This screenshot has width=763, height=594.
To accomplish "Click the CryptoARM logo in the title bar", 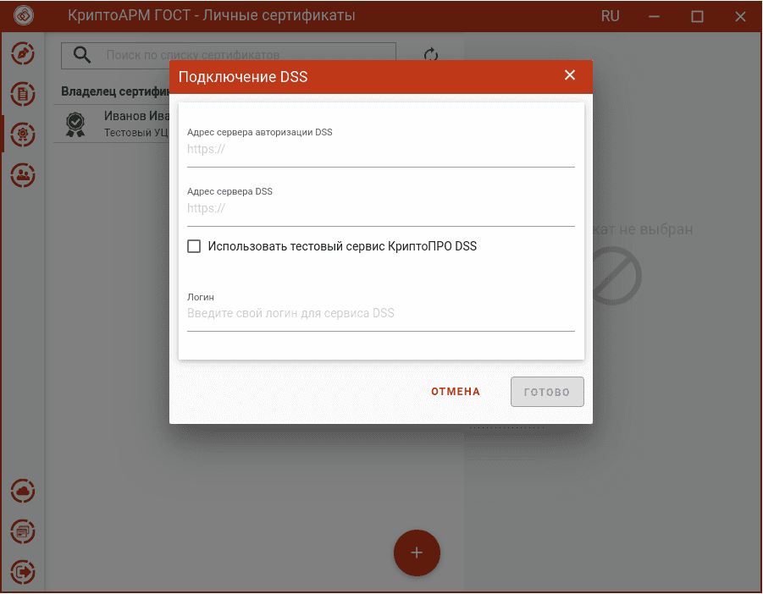I will point(24,15).
